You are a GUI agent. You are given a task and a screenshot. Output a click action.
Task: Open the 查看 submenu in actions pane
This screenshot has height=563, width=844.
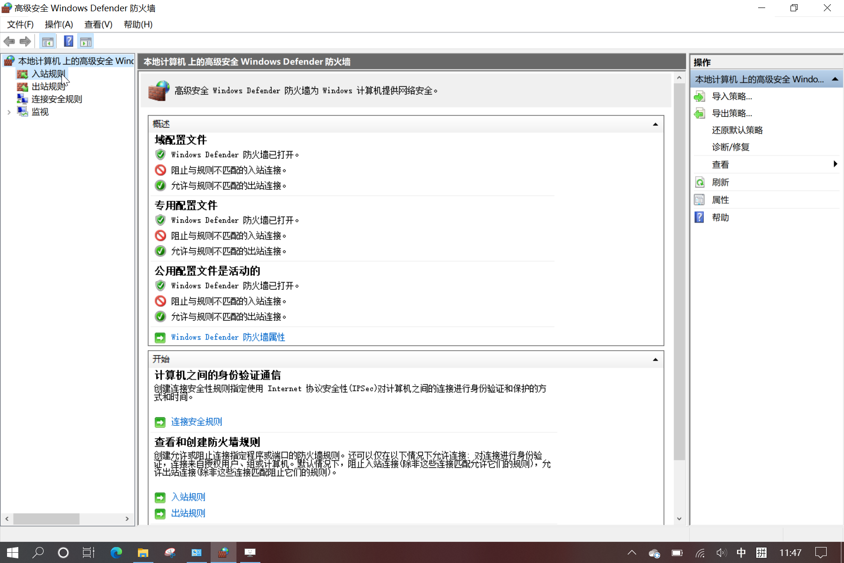click(720, 164)
